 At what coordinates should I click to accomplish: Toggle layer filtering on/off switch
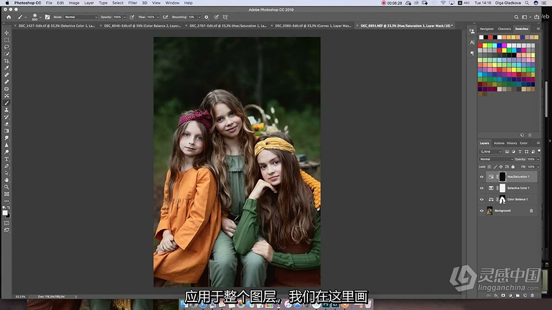pyautogui.click(x=539, y=151)
